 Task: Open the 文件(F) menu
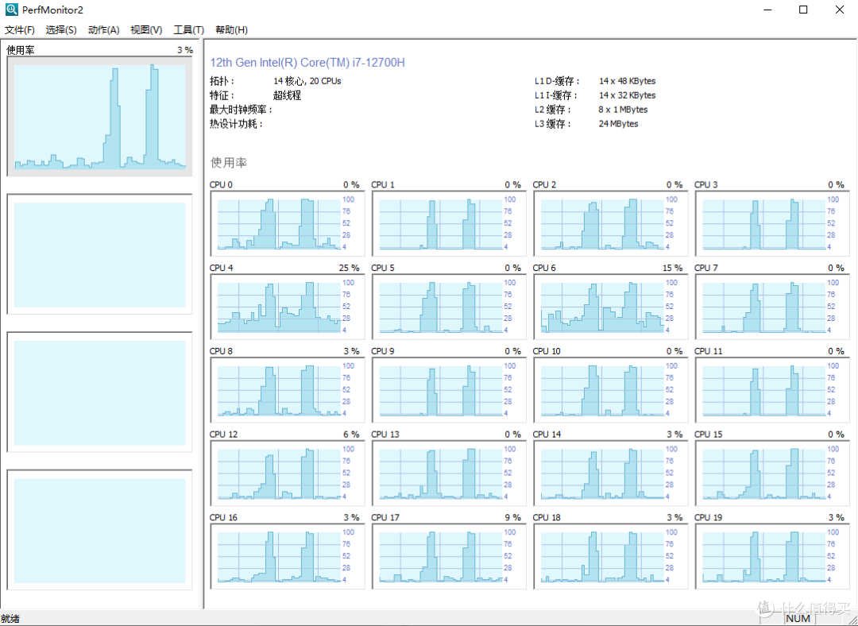[x=20, y=30]
